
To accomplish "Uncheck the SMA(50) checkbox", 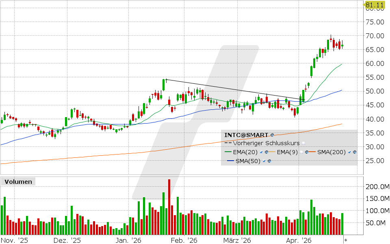I will click(x=264, y=161).
